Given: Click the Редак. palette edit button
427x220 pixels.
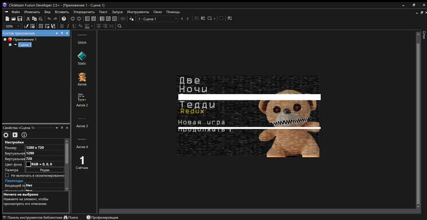Looking at the screenshot, I should click(45, 170).
